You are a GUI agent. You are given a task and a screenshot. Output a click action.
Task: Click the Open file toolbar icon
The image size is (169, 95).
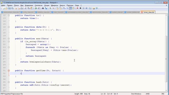(x=6, y=8)
